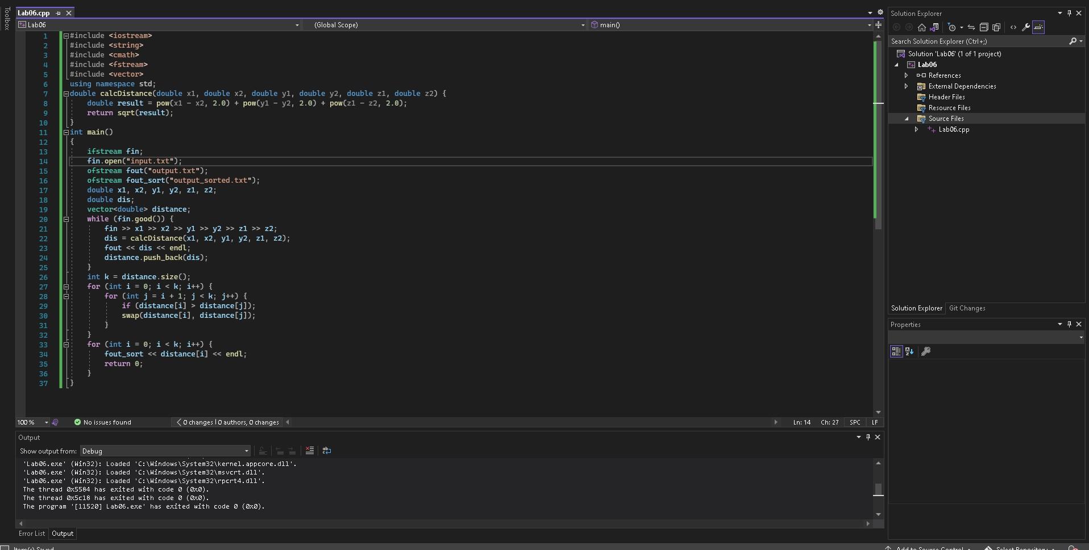This screenshot has width=1089, height=550.
Task: Click the LF line ending indicator
Action: pyautogui.click(x=875, y=422)
